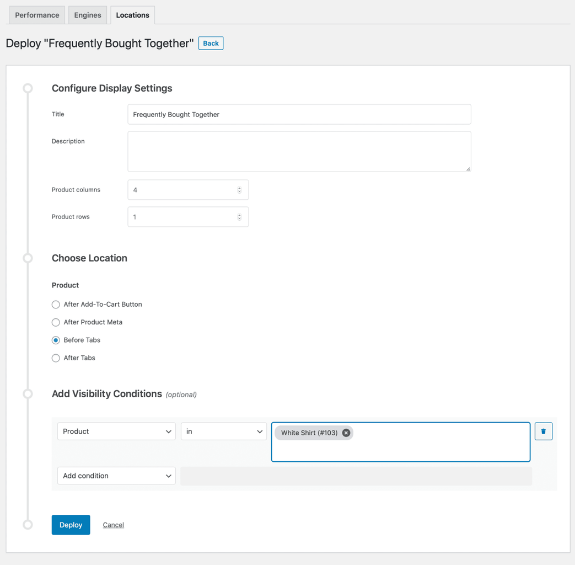This screenshot has width=575, height=565.
Task: Click the Product columns stepper arrows
Action: 239,190
